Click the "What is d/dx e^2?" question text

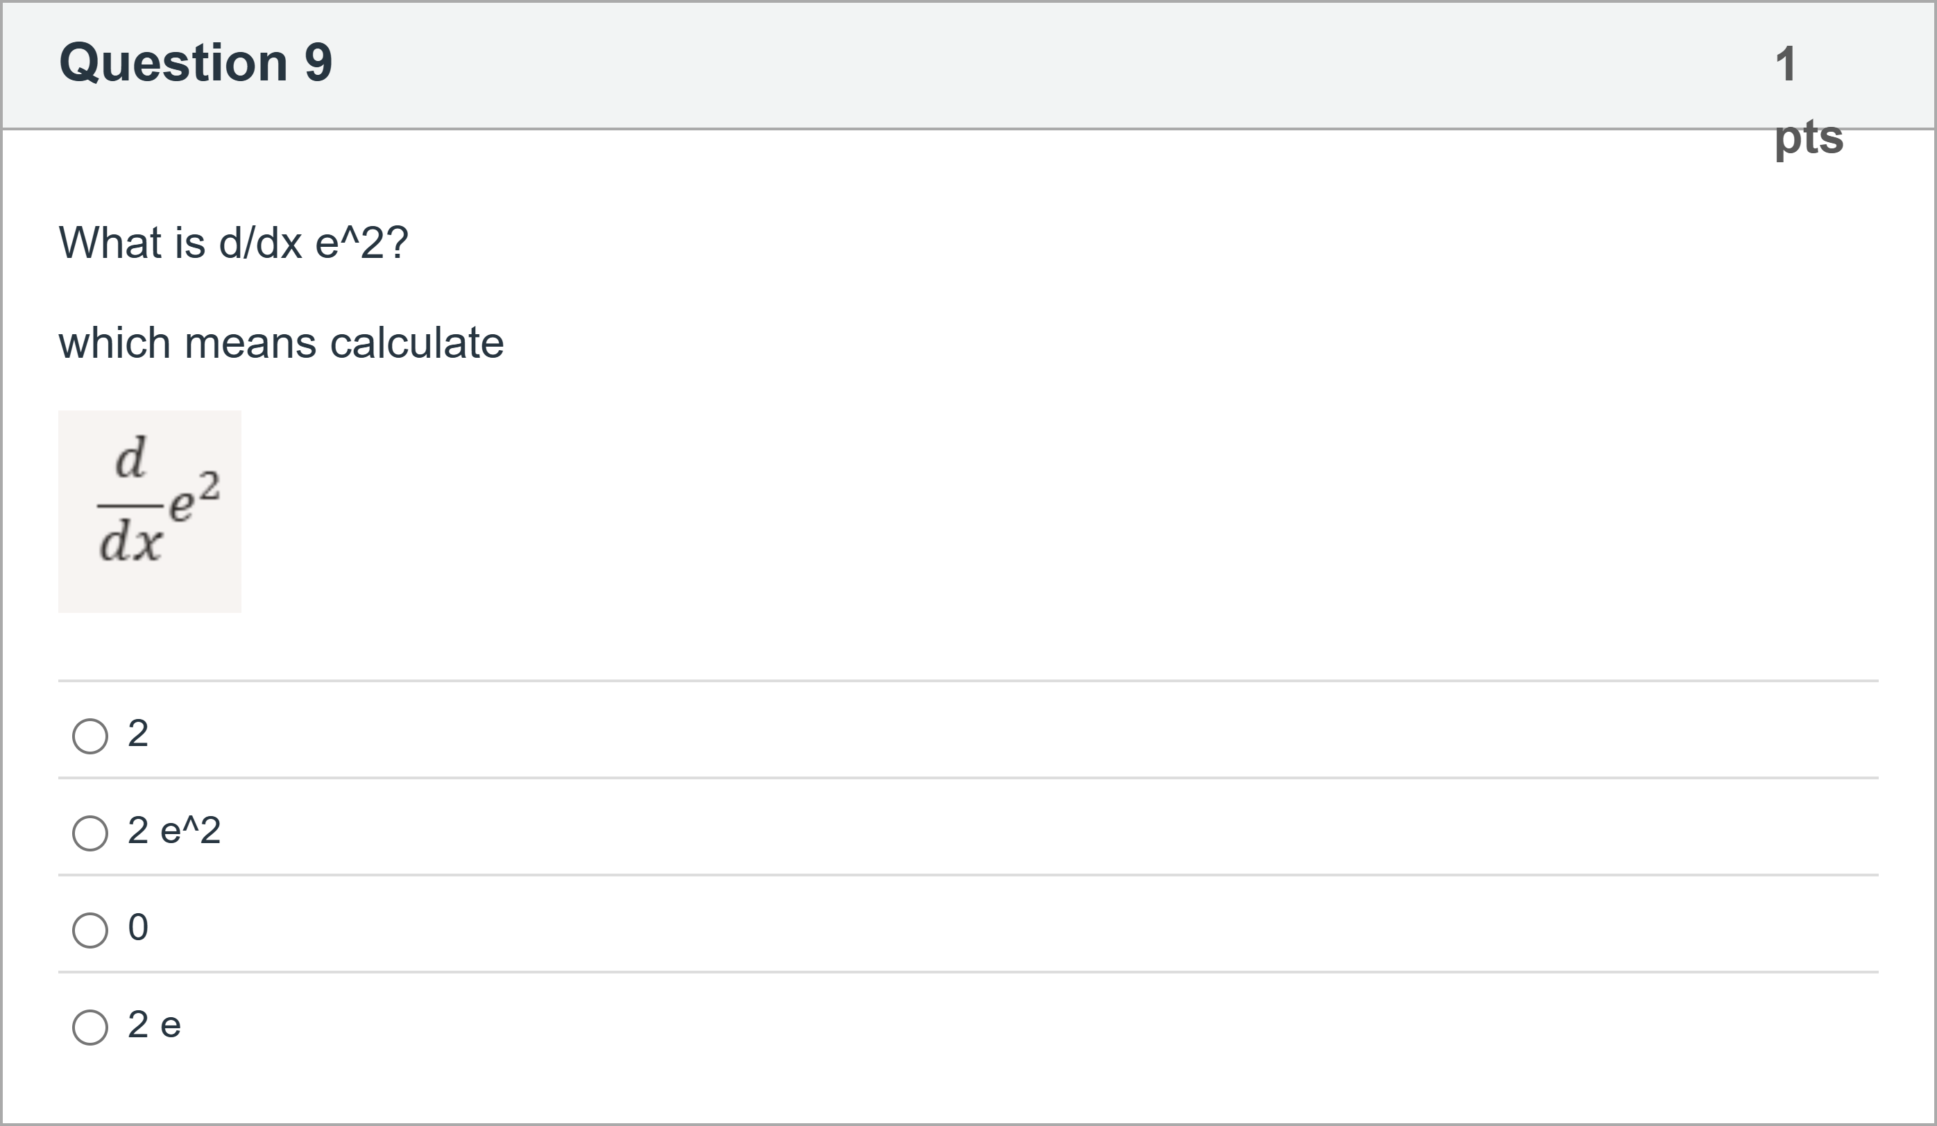point(233,243)
